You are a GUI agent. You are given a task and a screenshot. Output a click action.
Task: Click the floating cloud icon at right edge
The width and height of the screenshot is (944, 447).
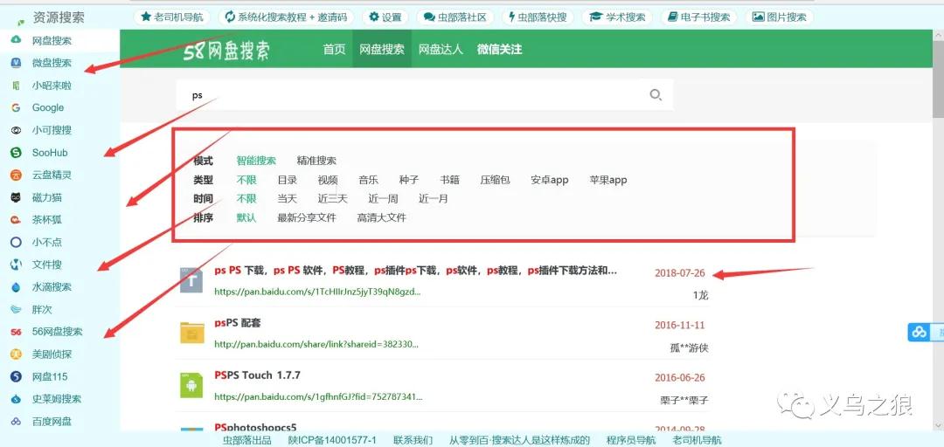coord(920,332)
